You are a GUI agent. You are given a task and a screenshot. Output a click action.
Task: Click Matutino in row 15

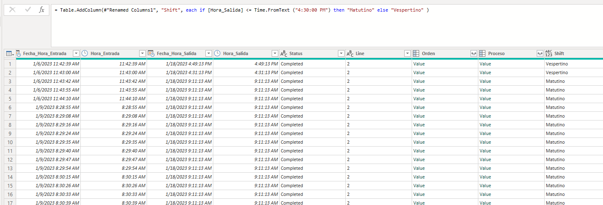pyautogui.click(x=555, y=186)
